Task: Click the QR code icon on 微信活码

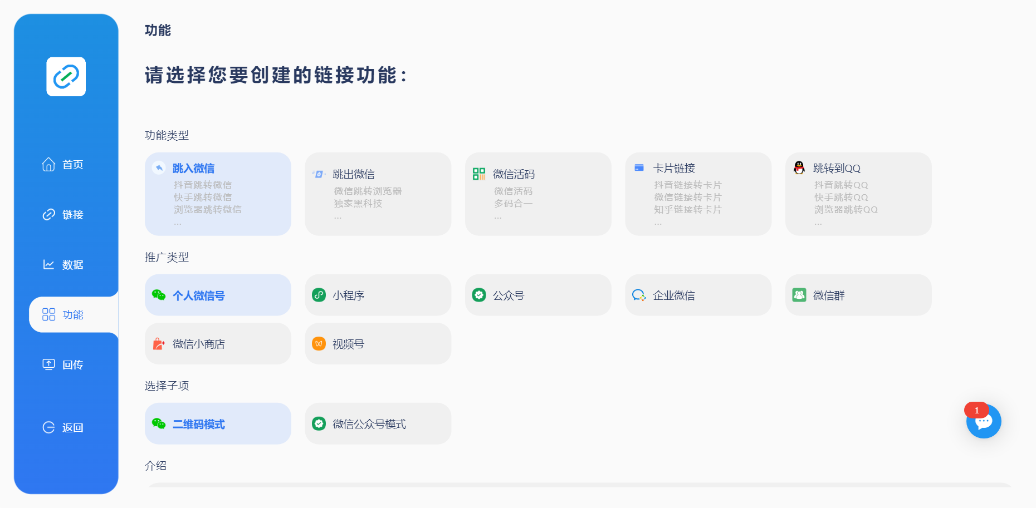Action: pos(479,174)
